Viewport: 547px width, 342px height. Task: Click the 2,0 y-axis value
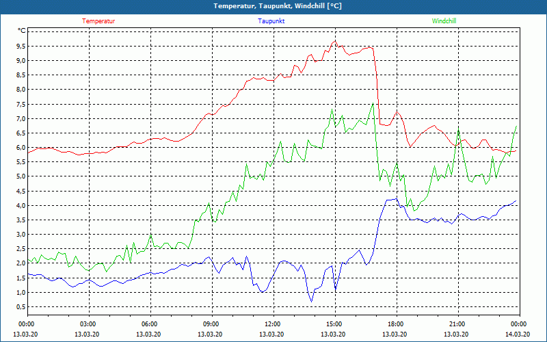(x=21, y=263)
